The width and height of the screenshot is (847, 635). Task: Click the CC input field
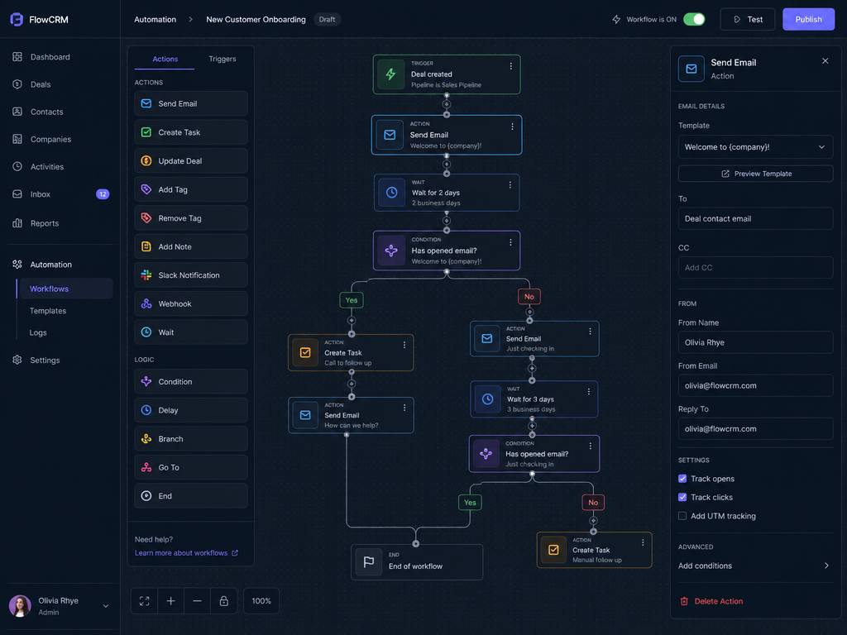coord(755,268)
